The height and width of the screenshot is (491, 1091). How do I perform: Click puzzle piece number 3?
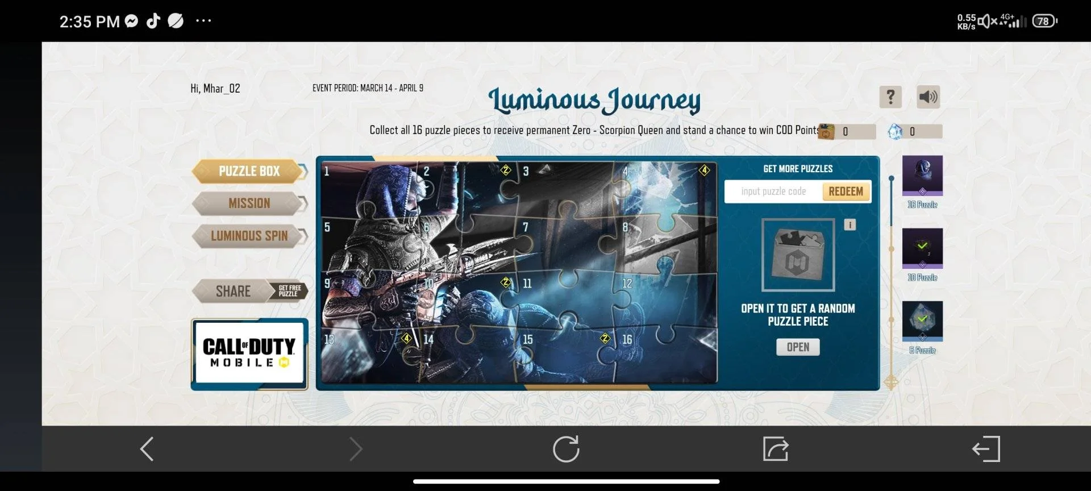click(x=568, y=190)
